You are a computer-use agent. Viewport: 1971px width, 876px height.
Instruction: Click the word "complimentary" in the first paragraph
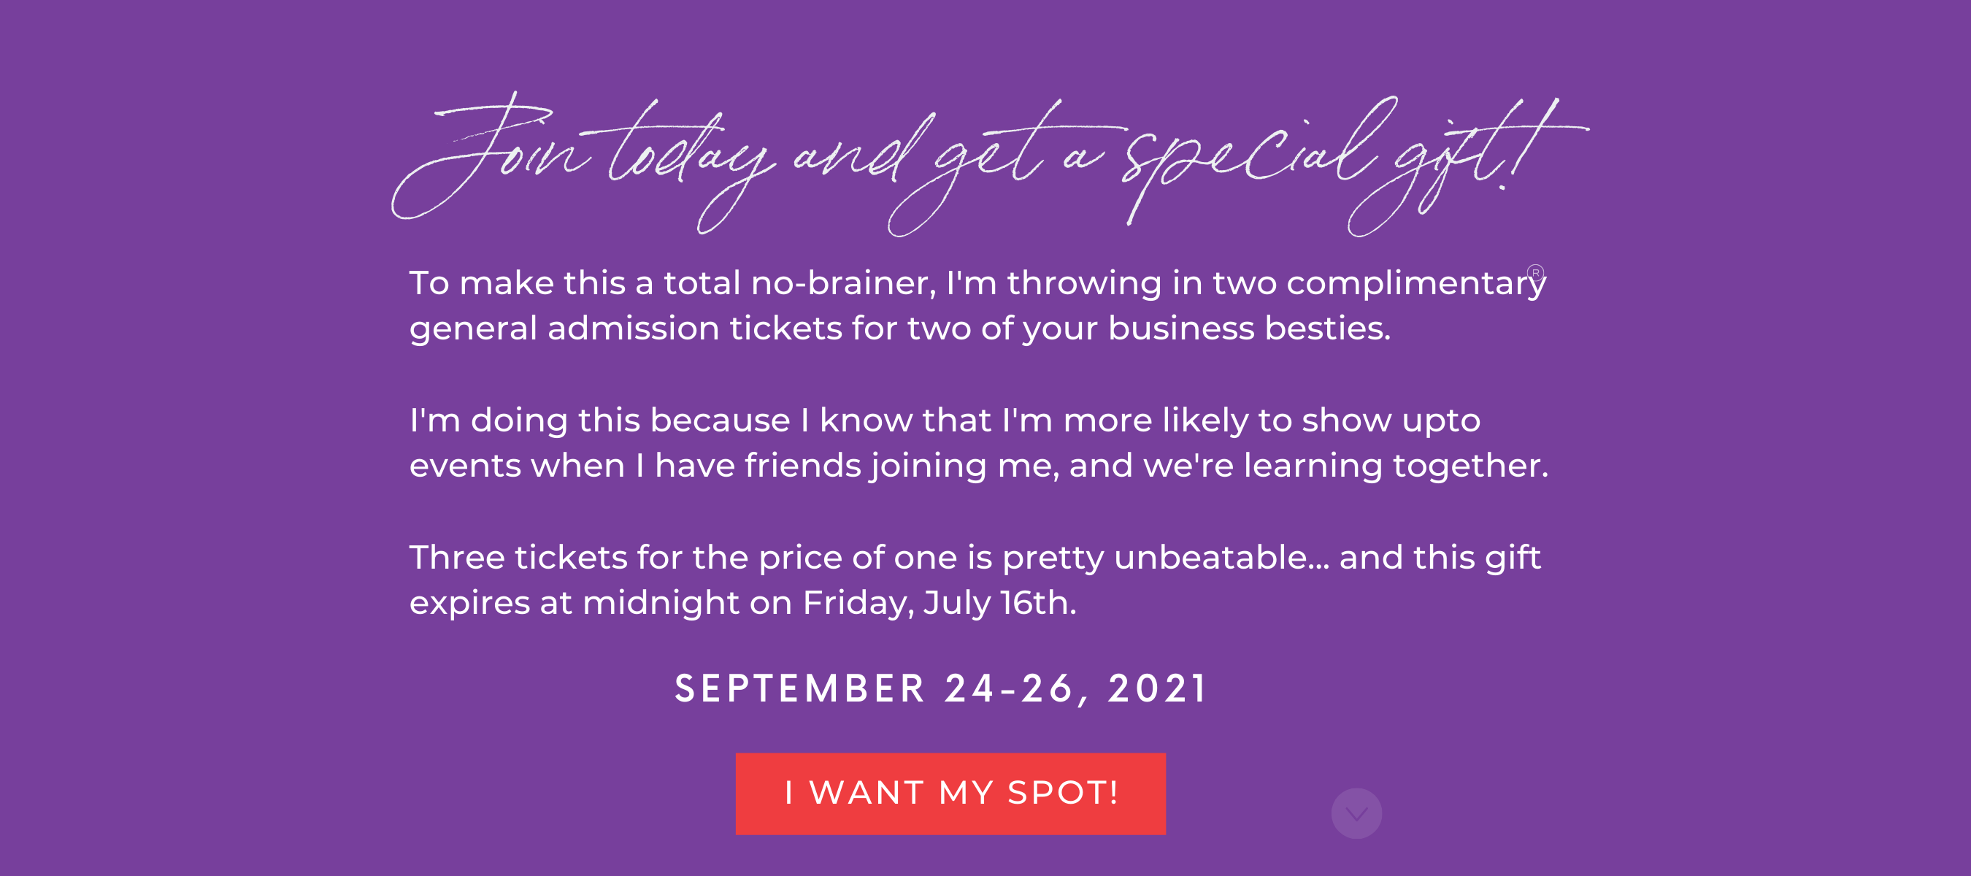(1416, 284)
